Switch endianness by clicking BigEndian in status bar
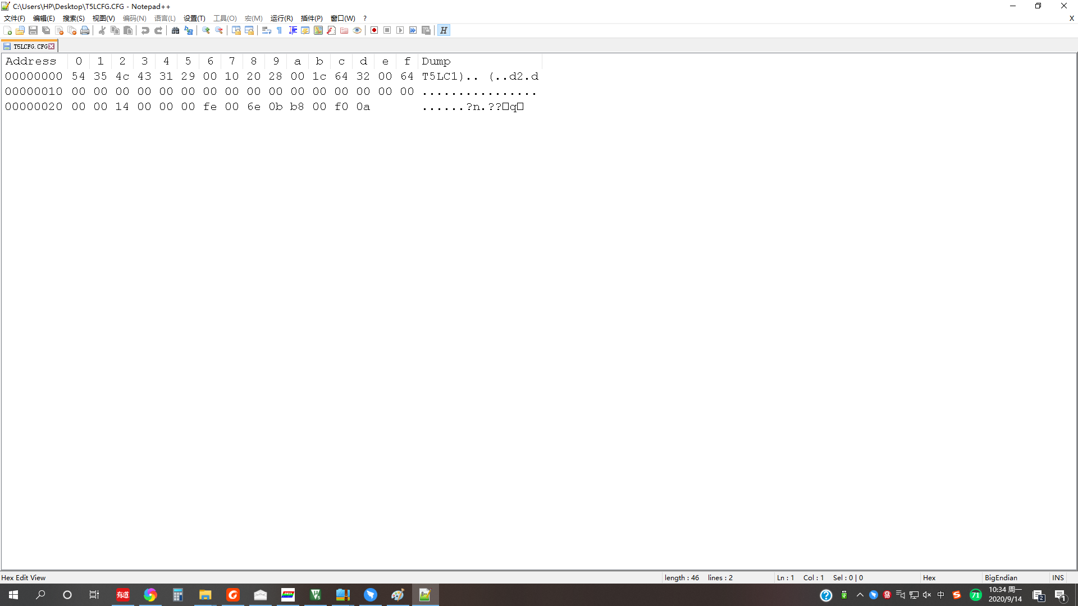Viewport: 1078px width, 606px height. 1002,577
